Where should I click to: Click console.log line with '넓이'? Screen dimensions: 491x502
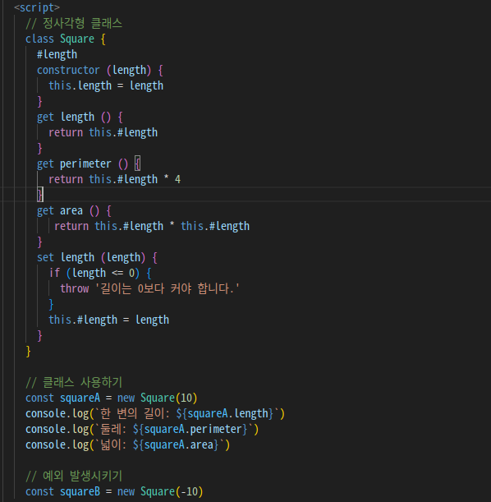[127, 445]
